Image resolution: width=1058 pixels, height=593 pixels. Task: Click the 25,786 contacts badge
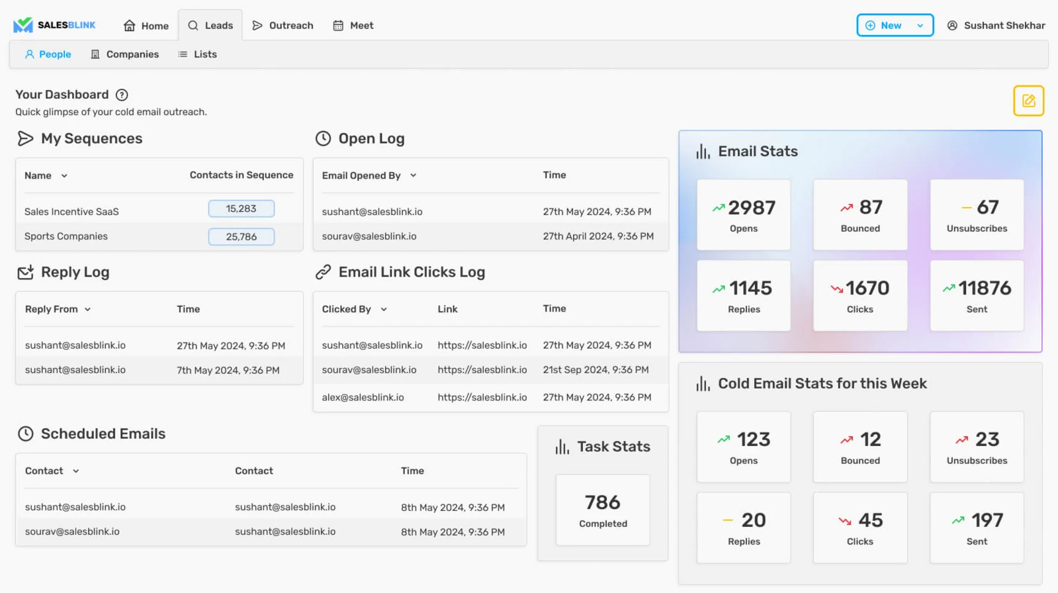(x=241, y=236)
